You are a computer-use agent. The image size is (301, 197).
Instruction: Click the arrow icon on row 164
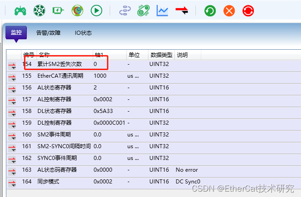tap(12, 183)
